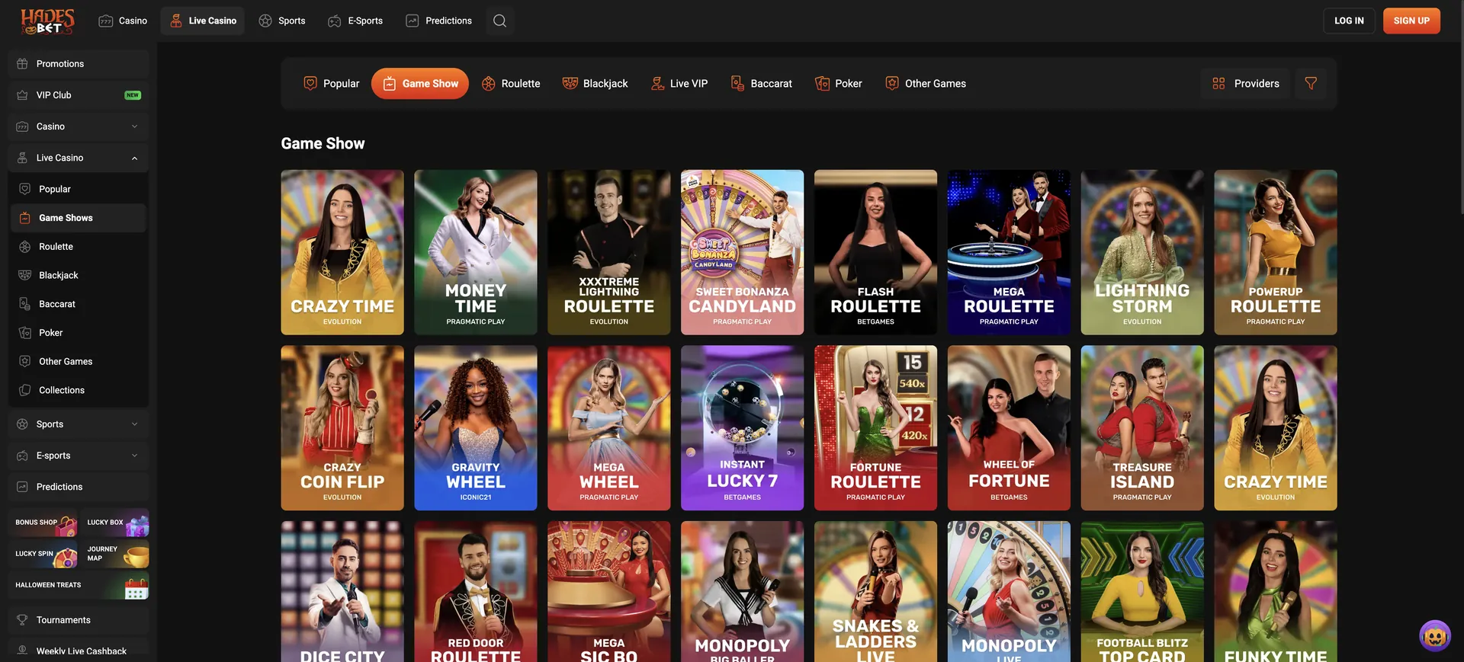Click the LOG IN button
The height and width of the screenshot is (662, 1464).
click(1349, 21)
